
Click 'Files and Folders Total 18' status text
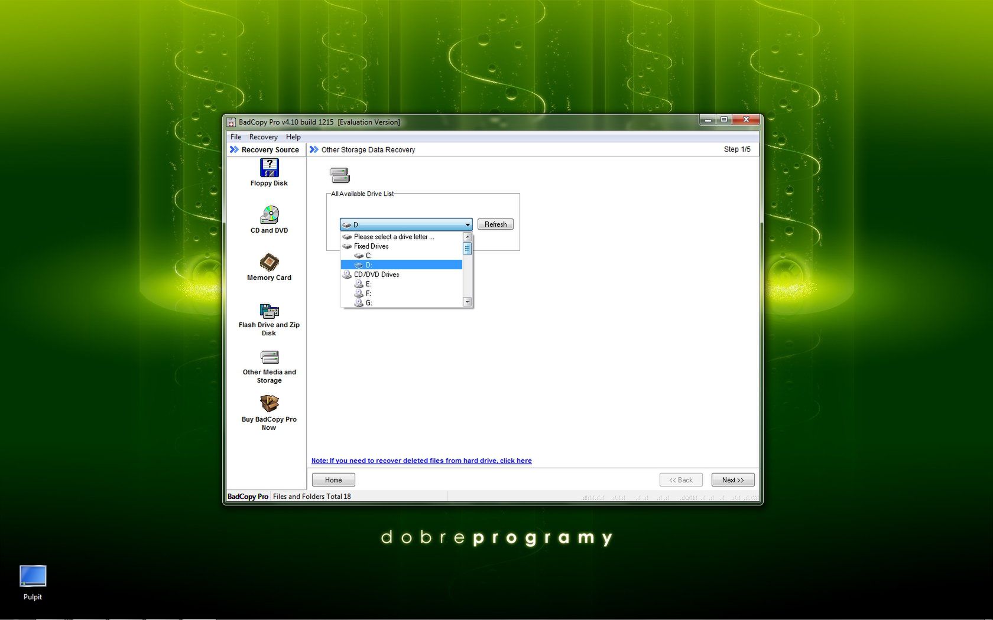click(312, 497)
